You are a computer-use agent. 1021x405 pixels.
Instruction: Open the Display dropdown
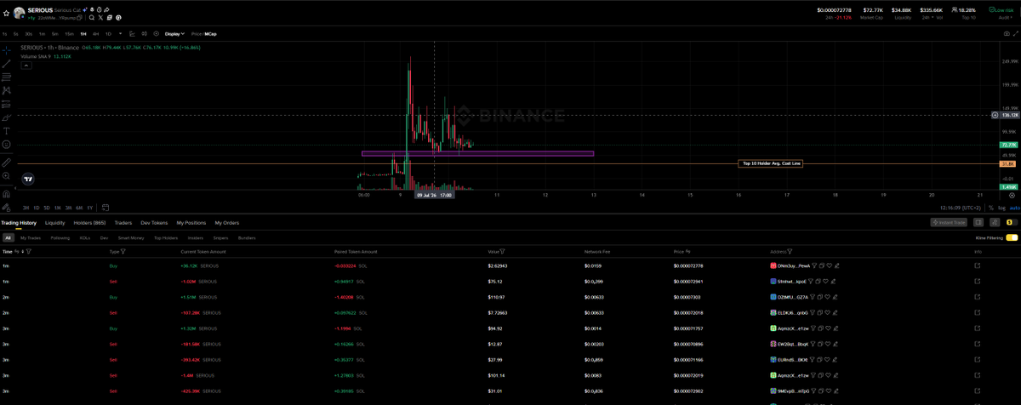coord(174,34)
